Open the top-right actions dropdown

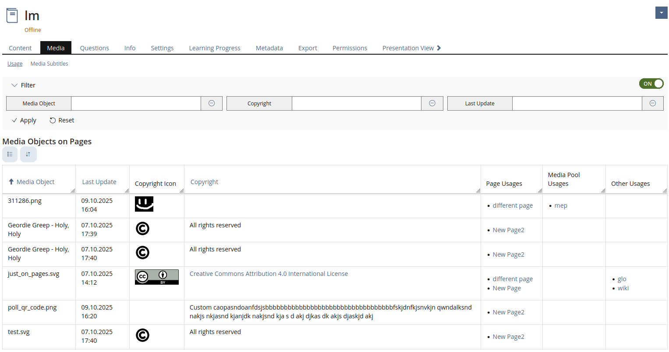point(661,13)
